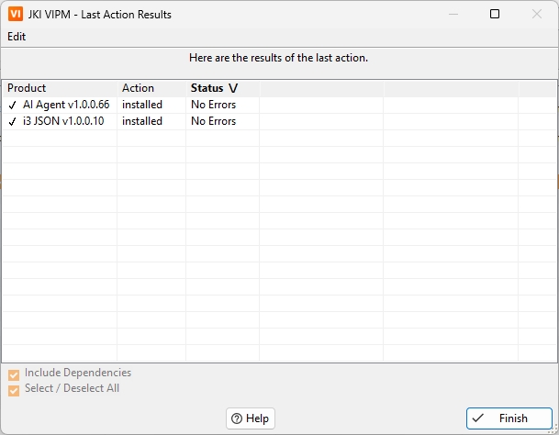This screenshot has width=559, height=435.
Task: Select the AI Agent v1.0.0.66 row
Action: (x=66, y=106)
